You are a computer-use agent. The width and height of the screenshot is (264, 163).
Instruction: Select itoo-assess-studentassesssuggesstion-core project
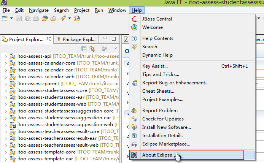(65, 111)
